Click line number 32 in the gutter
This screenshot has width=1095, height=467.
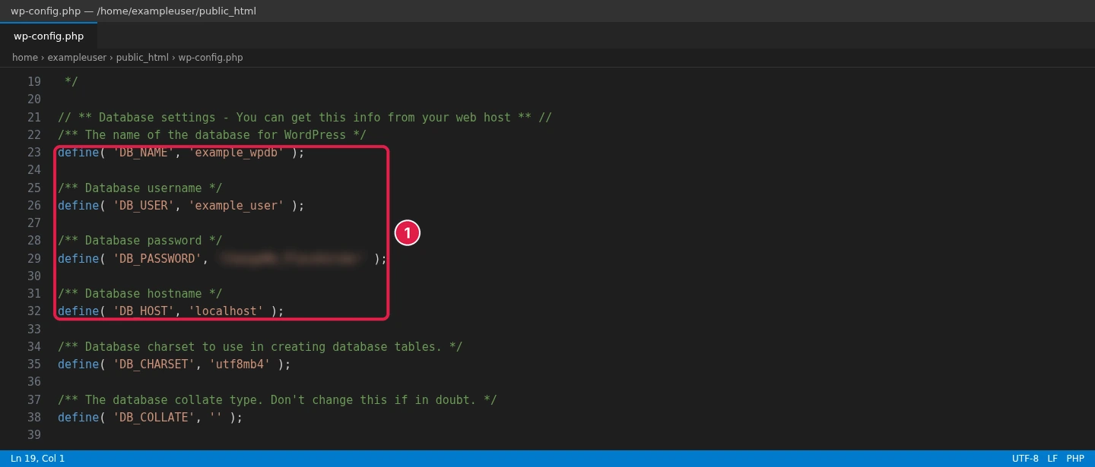click(x=34, y=311)
